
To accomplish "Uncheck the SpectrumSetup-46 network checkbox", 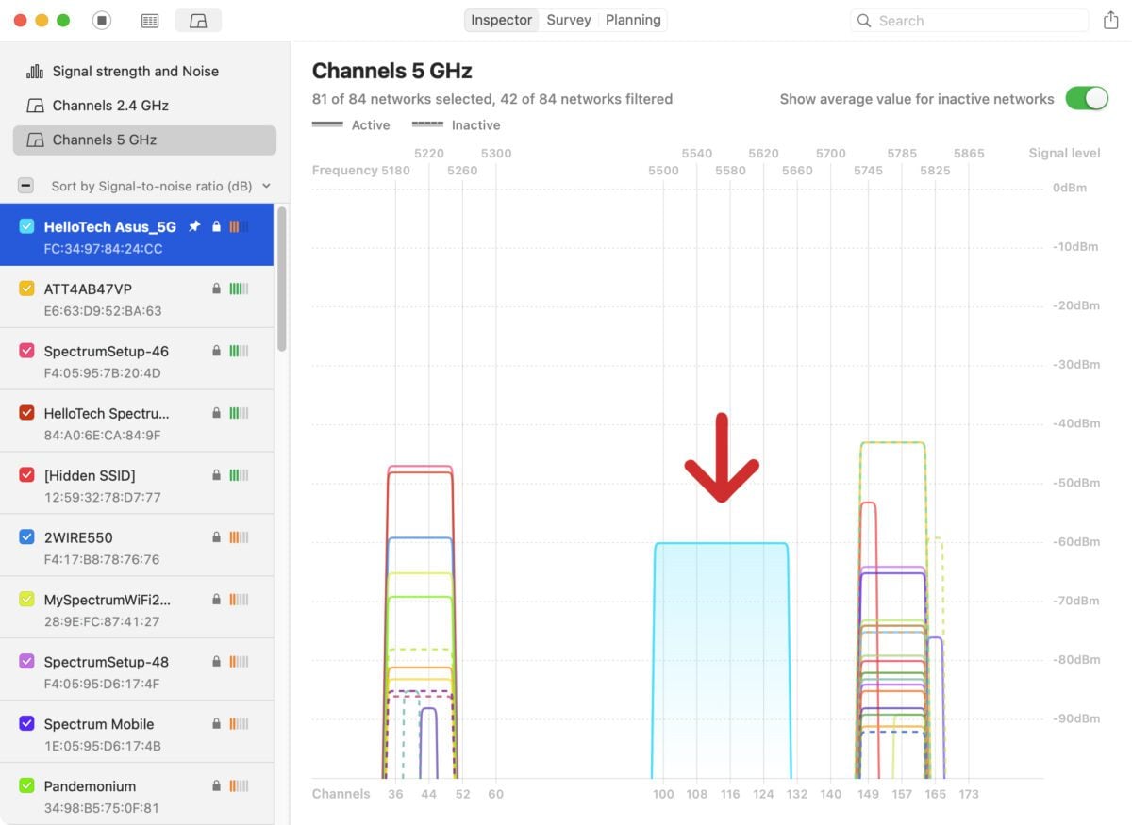I will [25, 349].
